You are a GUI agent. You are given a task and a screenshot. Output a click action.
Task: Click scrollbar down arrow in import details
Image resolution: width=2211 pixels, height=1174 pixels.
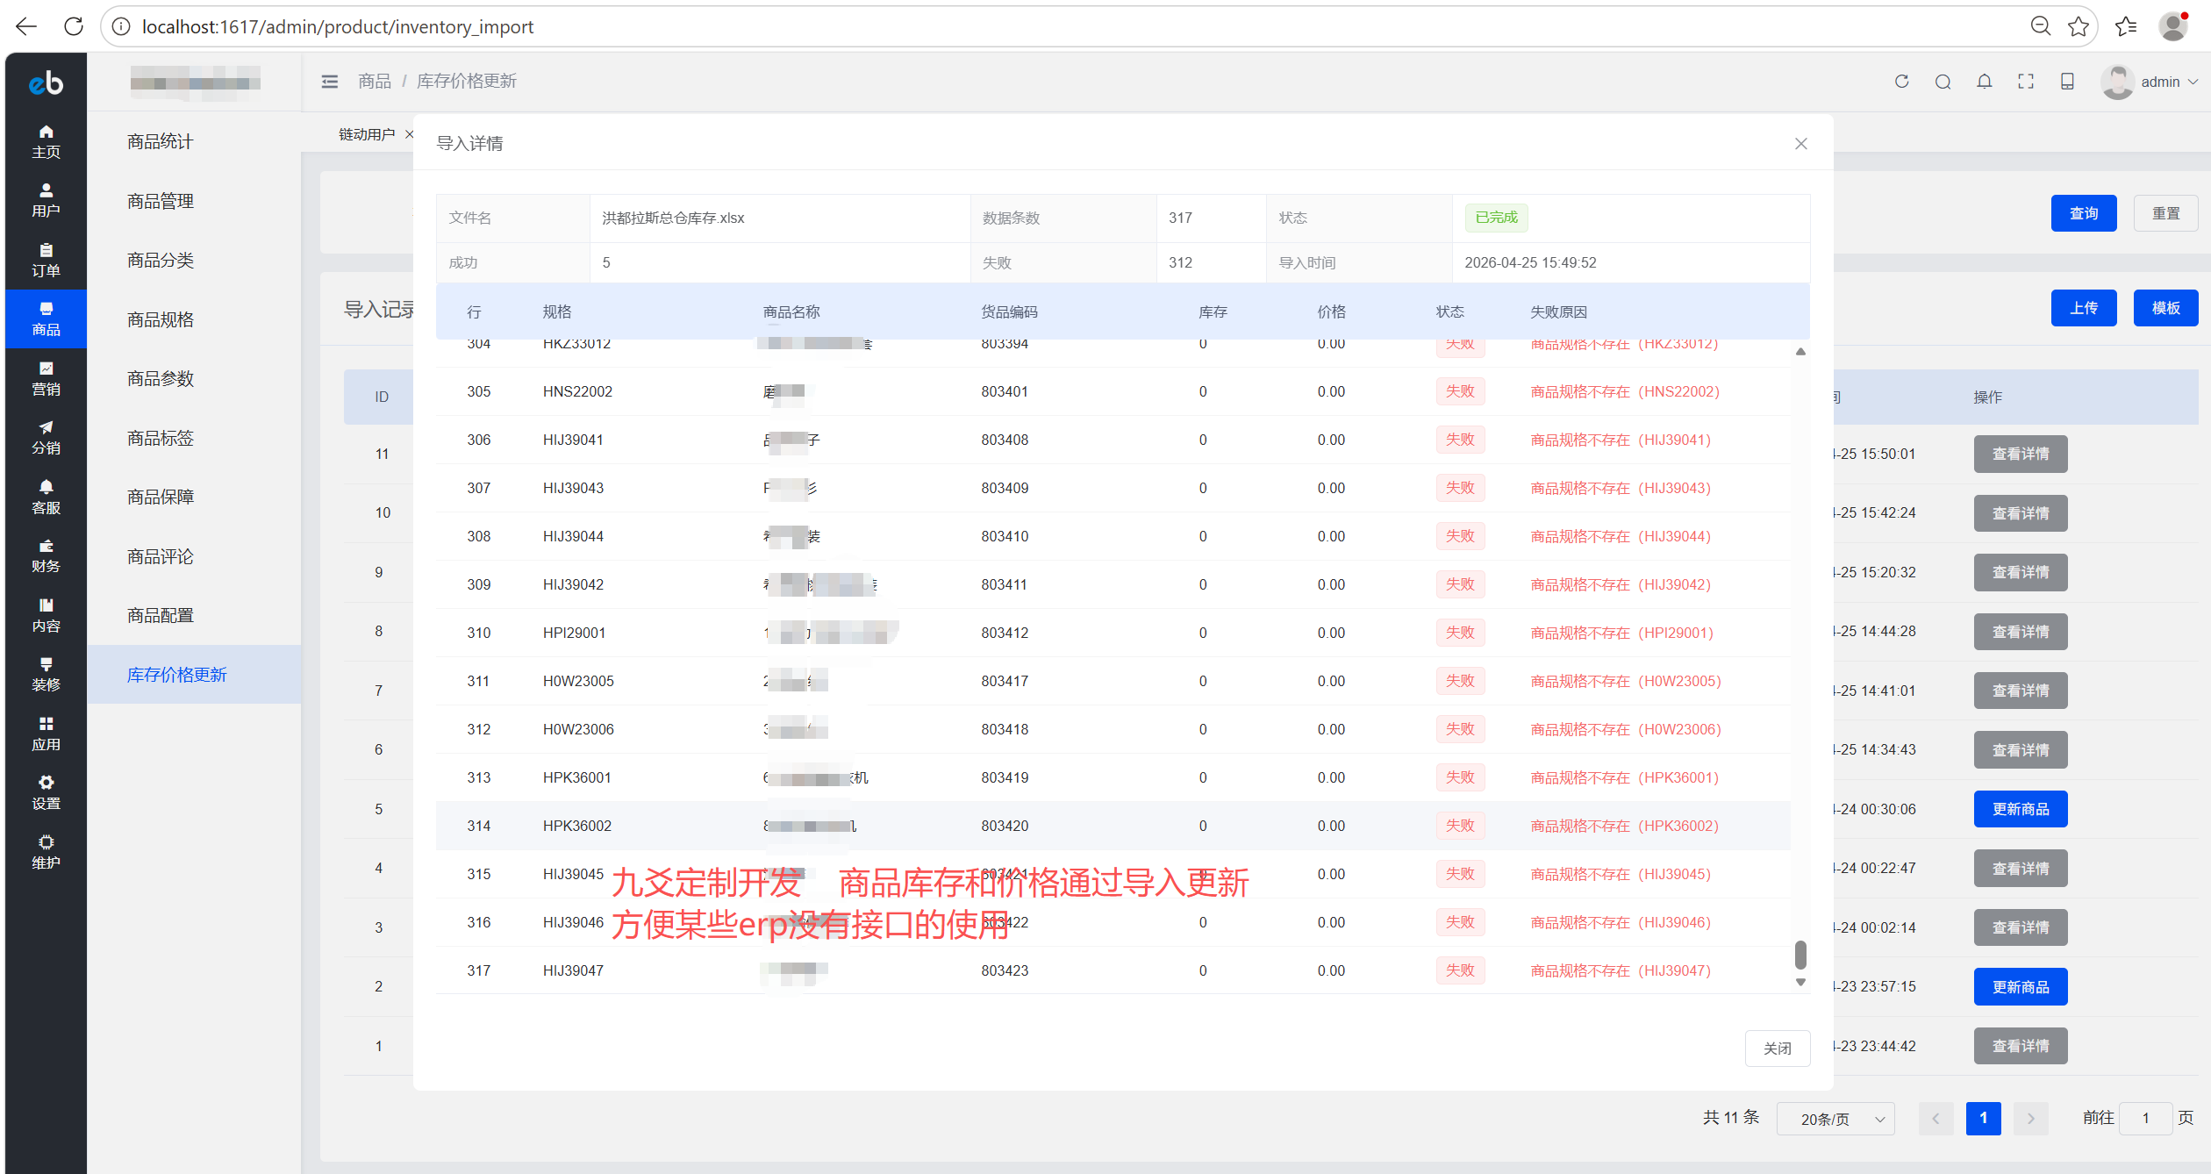click(x=1800, y=983)
